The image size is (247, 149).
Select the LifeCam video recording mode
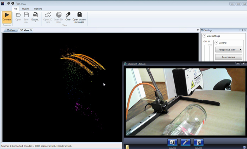pos(199,142)
